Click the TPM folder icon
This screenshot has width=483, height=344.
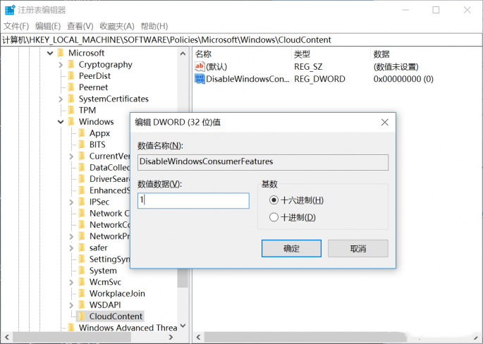(x=71, y=110)
